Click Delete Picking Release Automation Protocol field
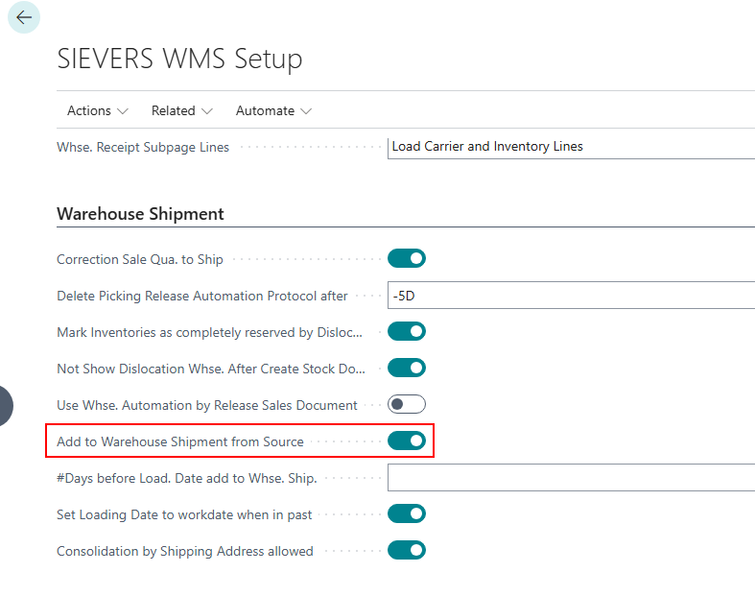 pos(570,296)
